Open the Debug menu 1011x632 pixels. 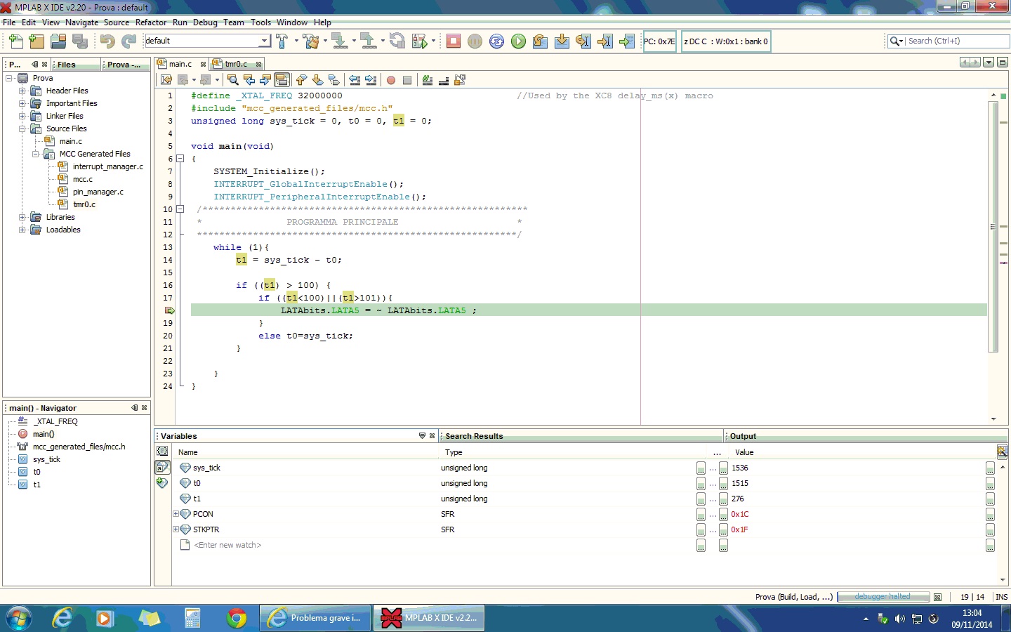point(205,22)
